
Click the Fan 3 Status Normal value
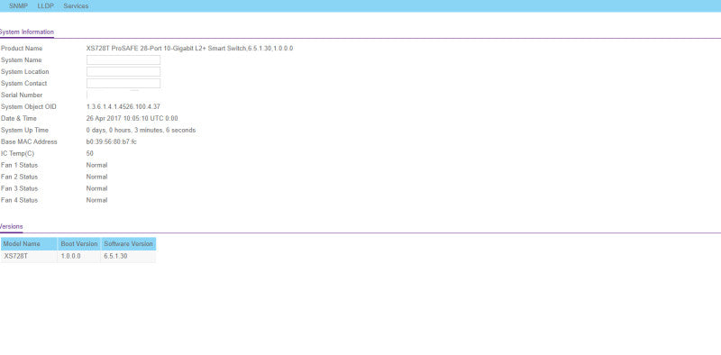click(x=96, y=188)
